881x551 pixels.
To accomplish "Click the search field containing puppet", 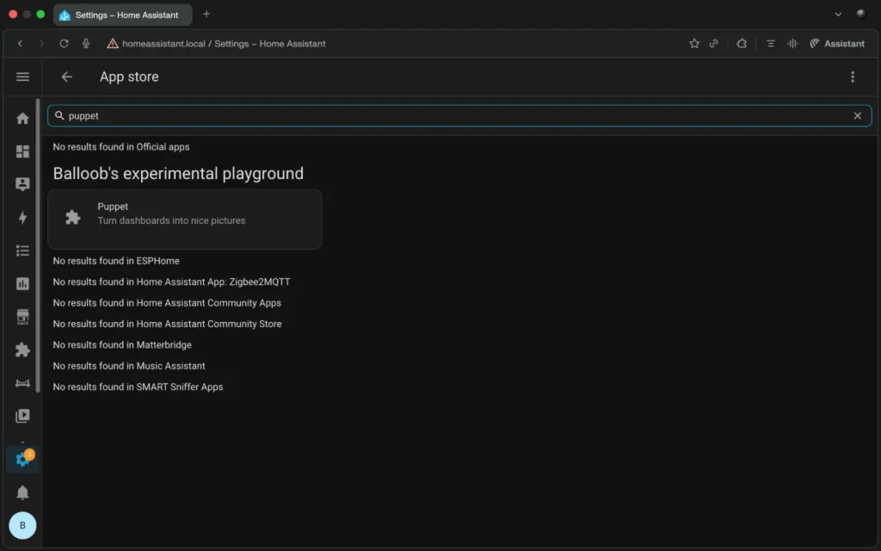I will [459, 116].
